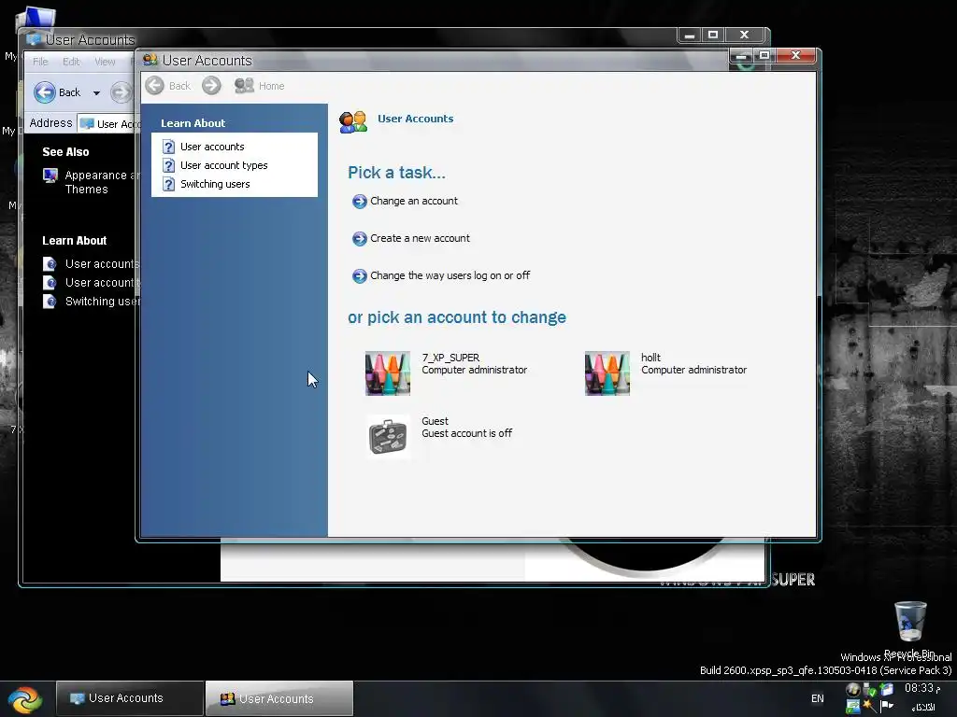Select the Guest suitcase account picture
Screen dimensions: 957x717
point(388,437)
